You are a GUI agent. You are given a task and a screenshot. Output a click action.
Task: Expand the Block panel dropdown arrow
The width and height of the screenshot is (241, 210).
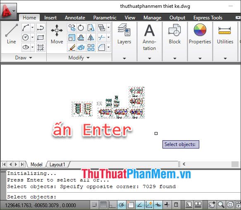[175, 58]
